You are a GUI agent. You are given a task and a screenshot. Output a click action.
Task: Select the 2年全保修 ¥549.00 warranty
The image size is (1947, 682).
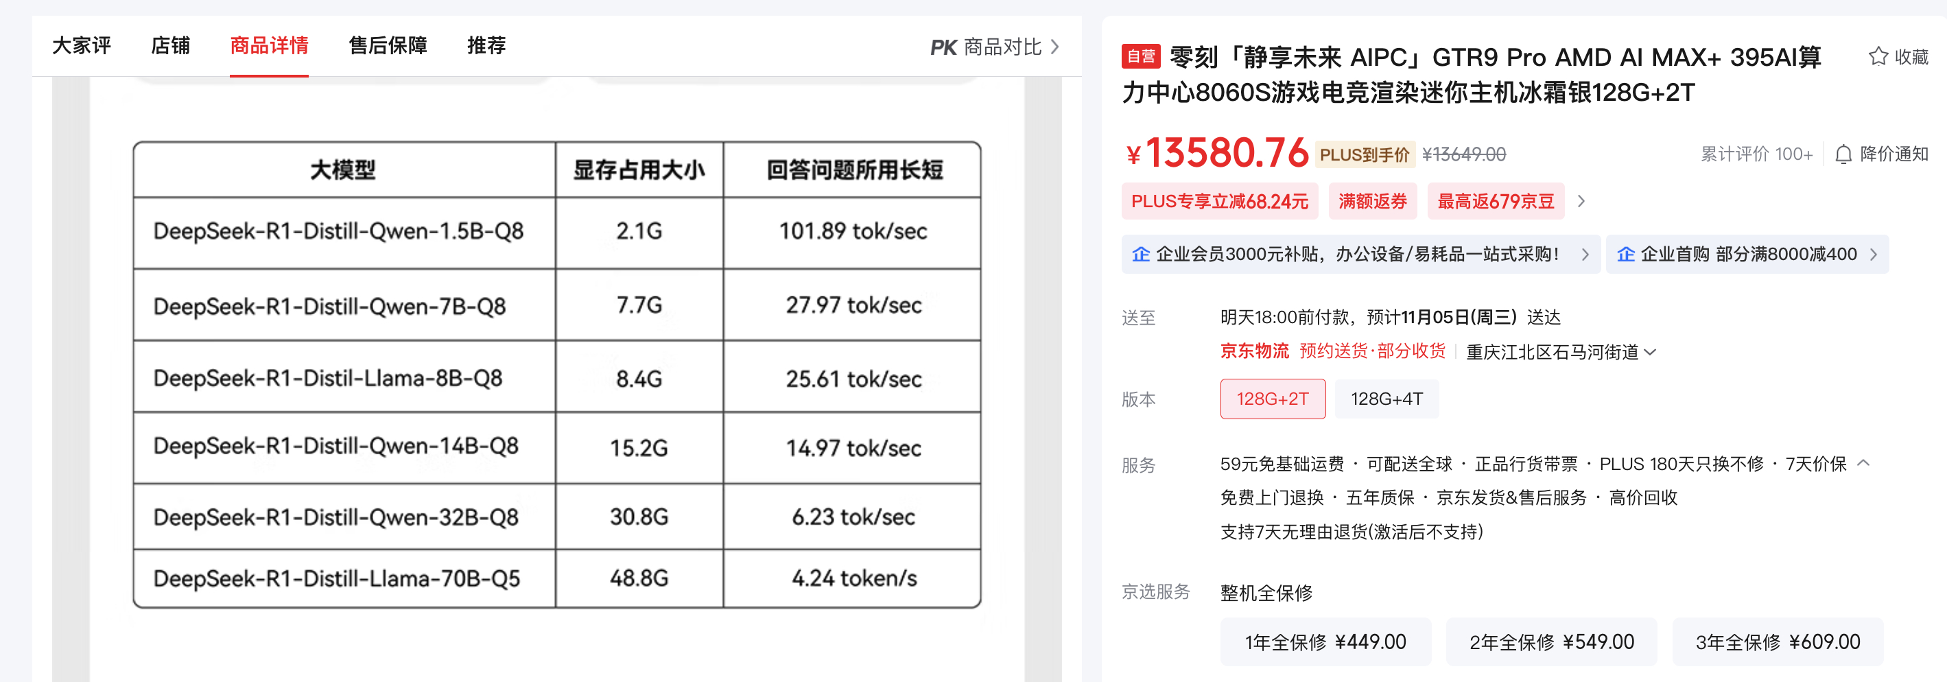1551,641
